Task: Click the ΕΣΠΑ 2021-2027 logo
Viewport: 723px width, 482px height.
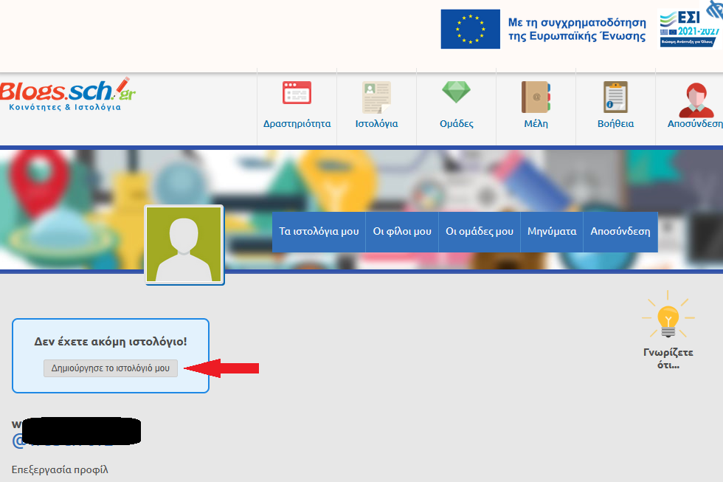Action: point(688,28)
